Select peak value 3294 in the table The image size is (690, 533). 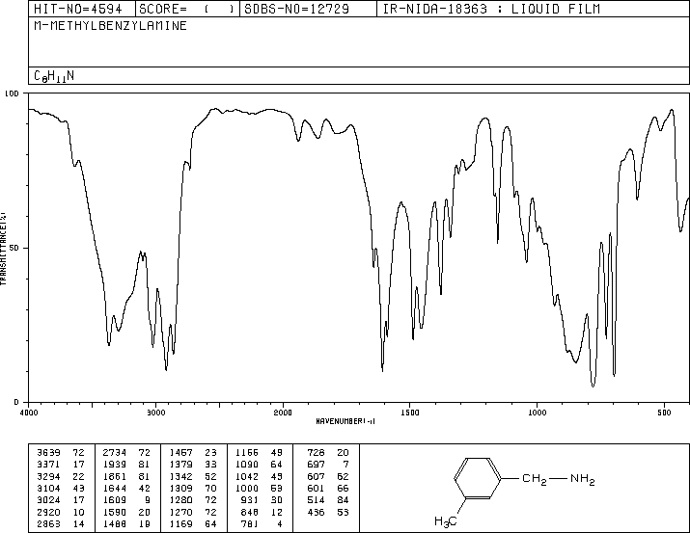(48, 477)
